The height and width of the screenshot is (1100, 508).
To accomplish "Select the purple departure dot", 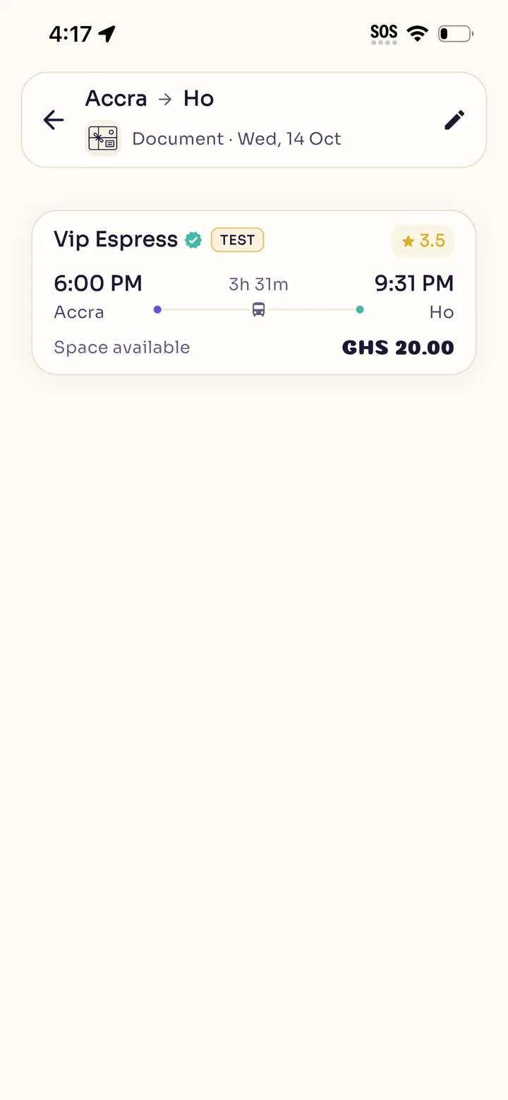I will point(157,309).
